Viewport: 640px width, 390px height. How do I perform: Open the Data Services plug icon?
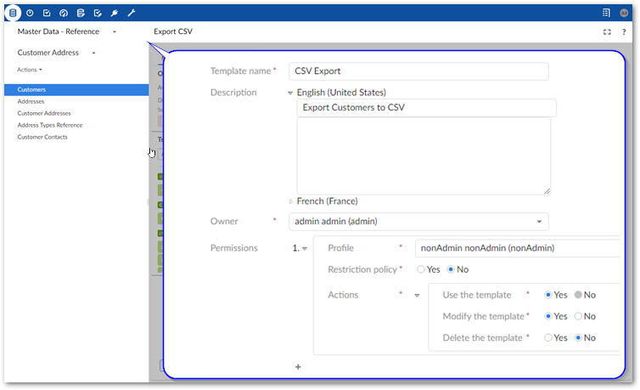[x=115, y=13]
